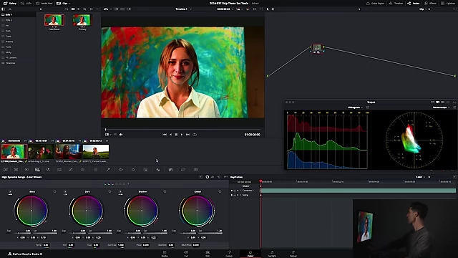Jump to first frame playback button
Viewport: 458px width, 258px height.
165,135
